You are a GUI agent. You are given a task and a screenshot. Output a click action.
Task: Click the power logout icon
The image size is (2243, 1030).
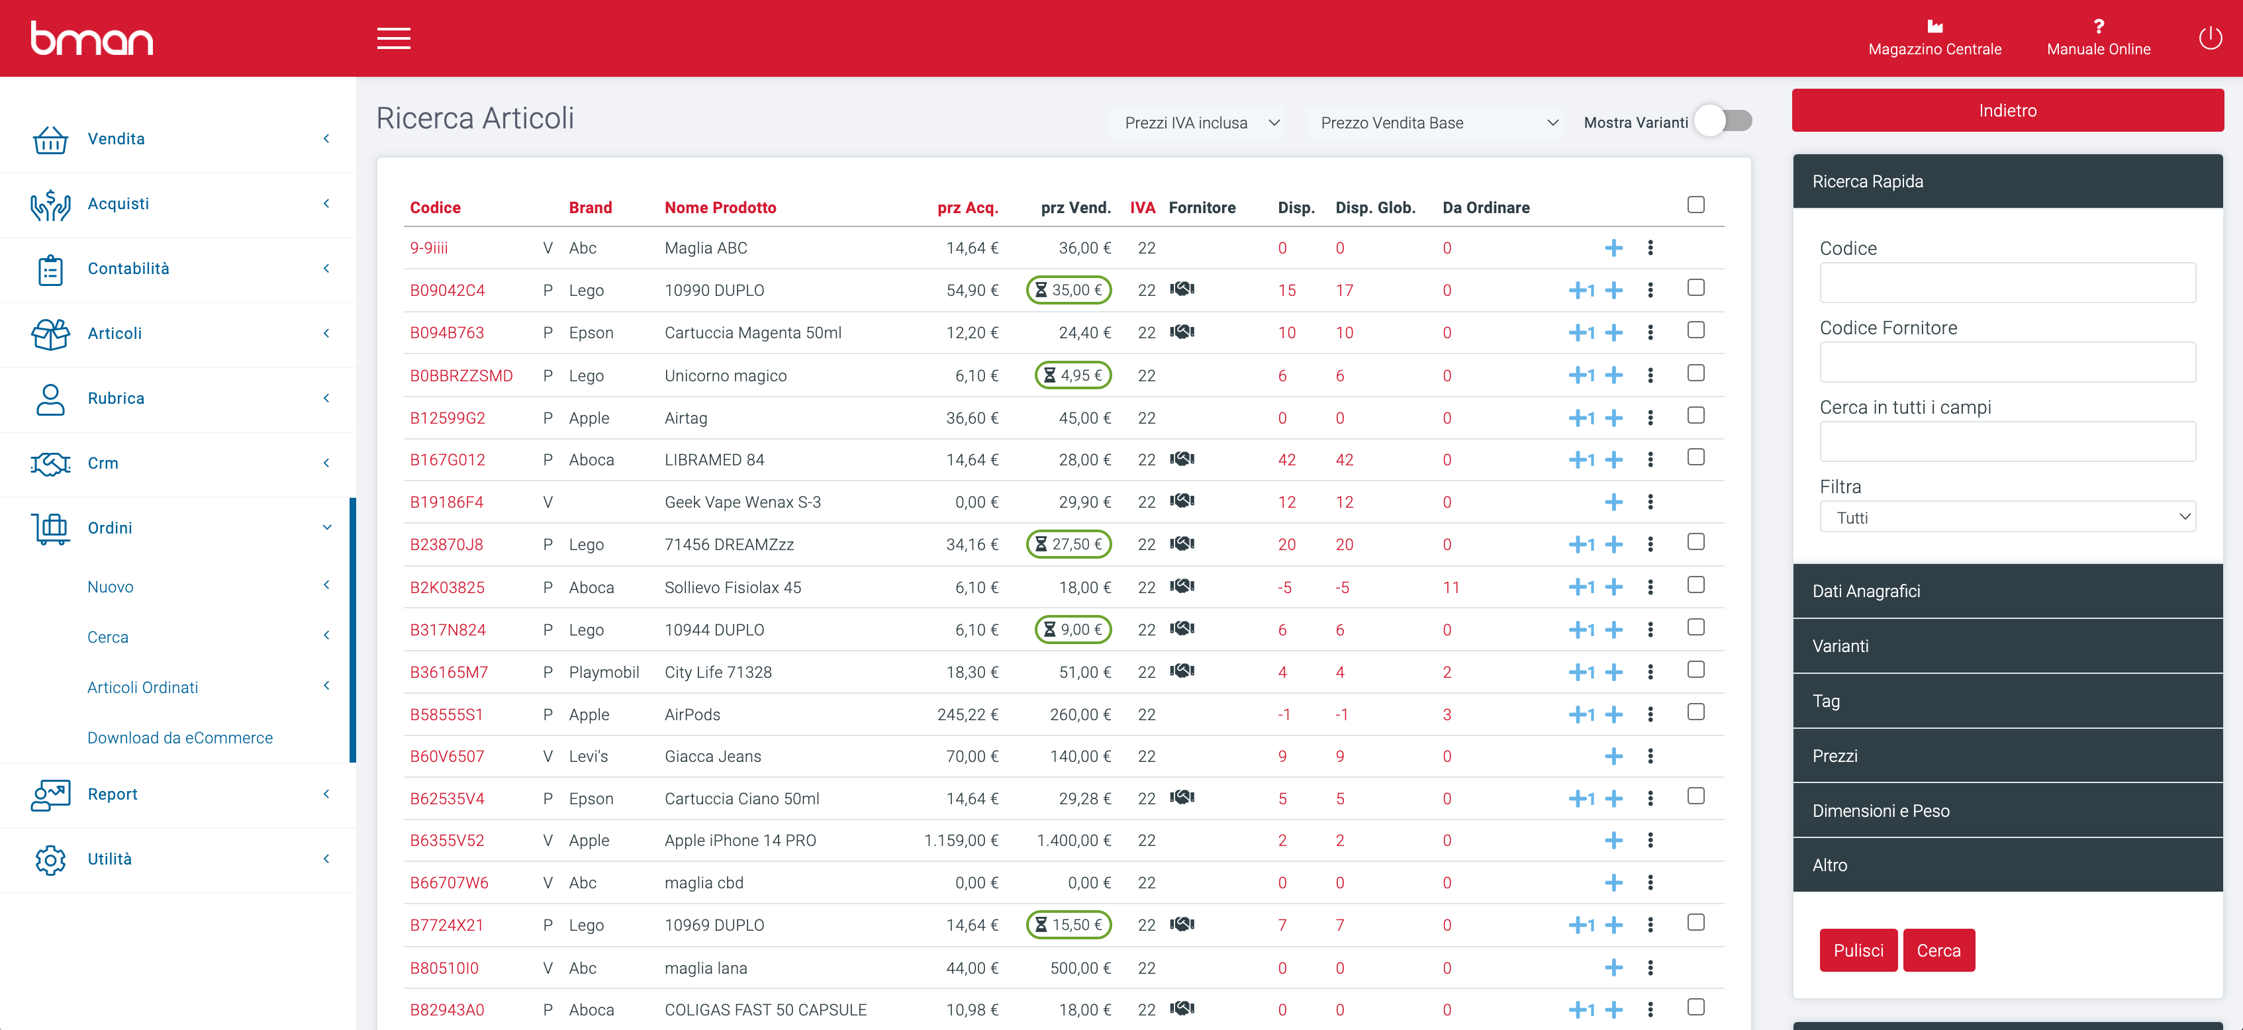(2210, 38)
